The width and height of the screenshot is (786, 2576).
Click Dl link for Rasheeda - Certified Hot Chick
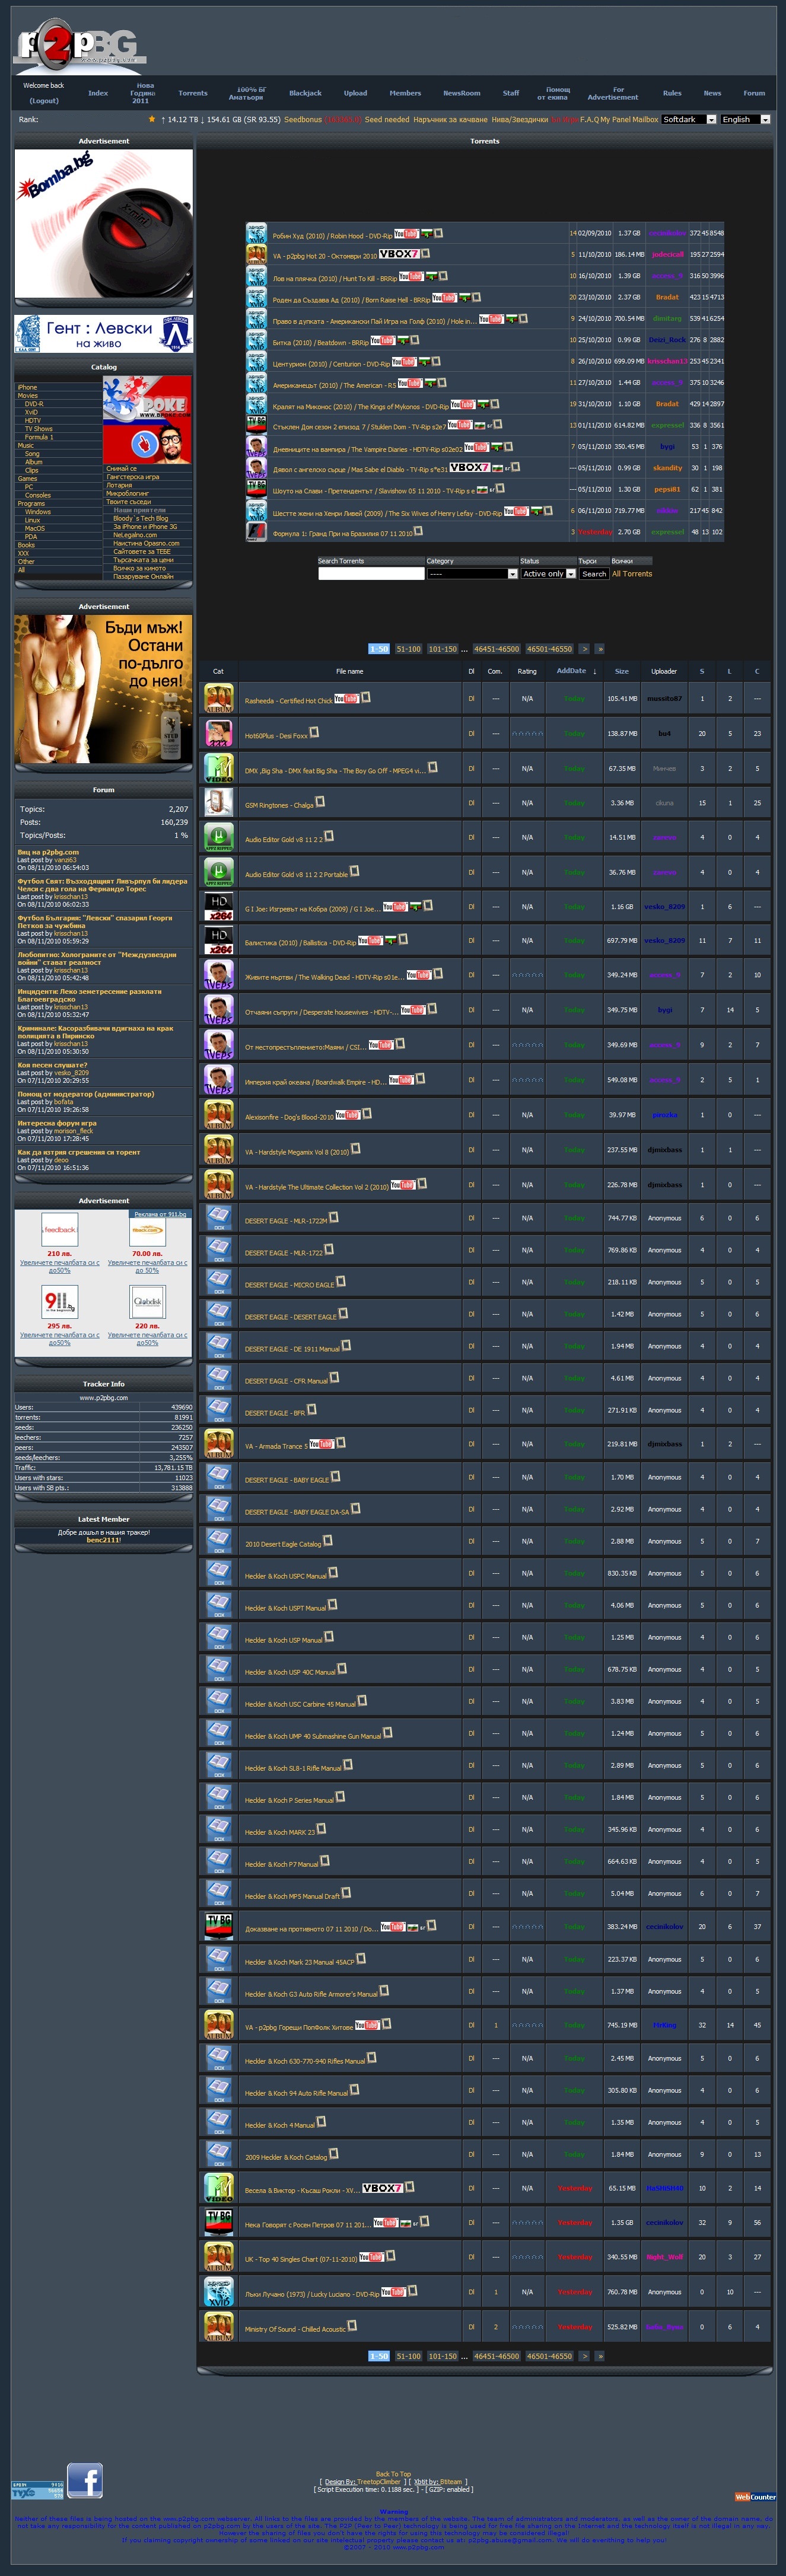(471, 699)
